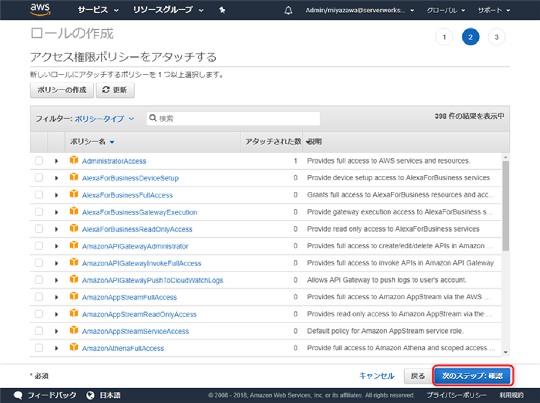This screenshot has width=540, height=403.
Task: Open the サポート menu
Action: (494, 10)
